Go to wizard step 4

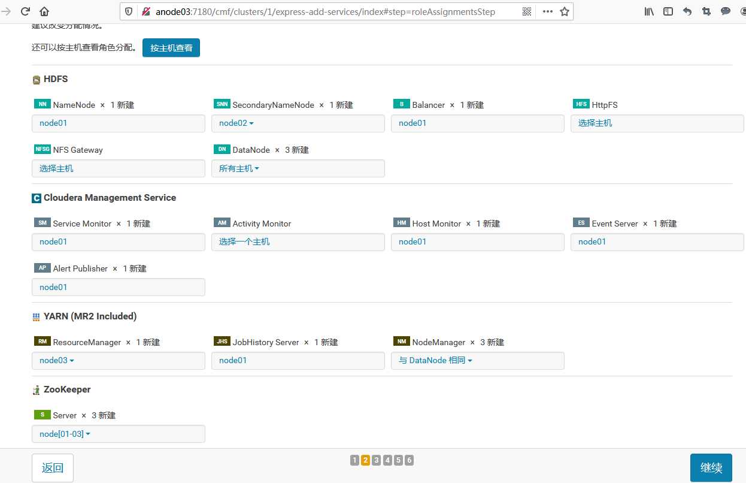pos(387,460)
